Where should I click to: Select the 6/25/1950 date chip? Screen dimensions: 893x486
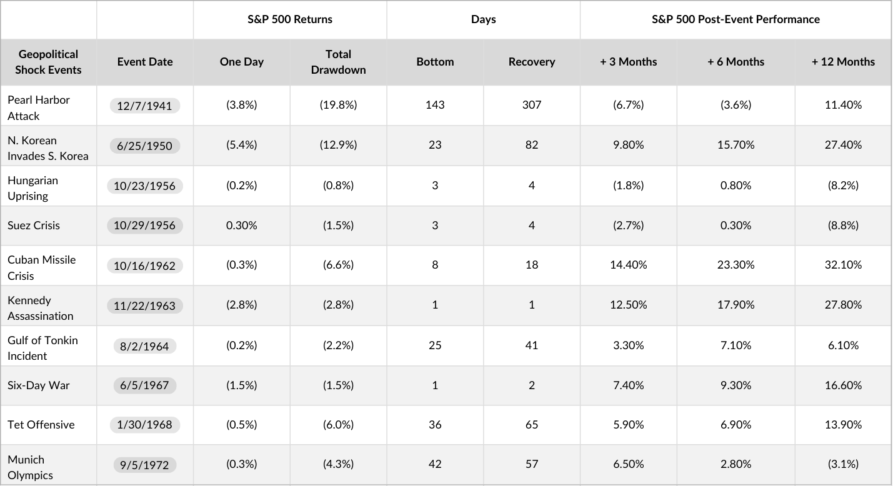click(144, 146)
